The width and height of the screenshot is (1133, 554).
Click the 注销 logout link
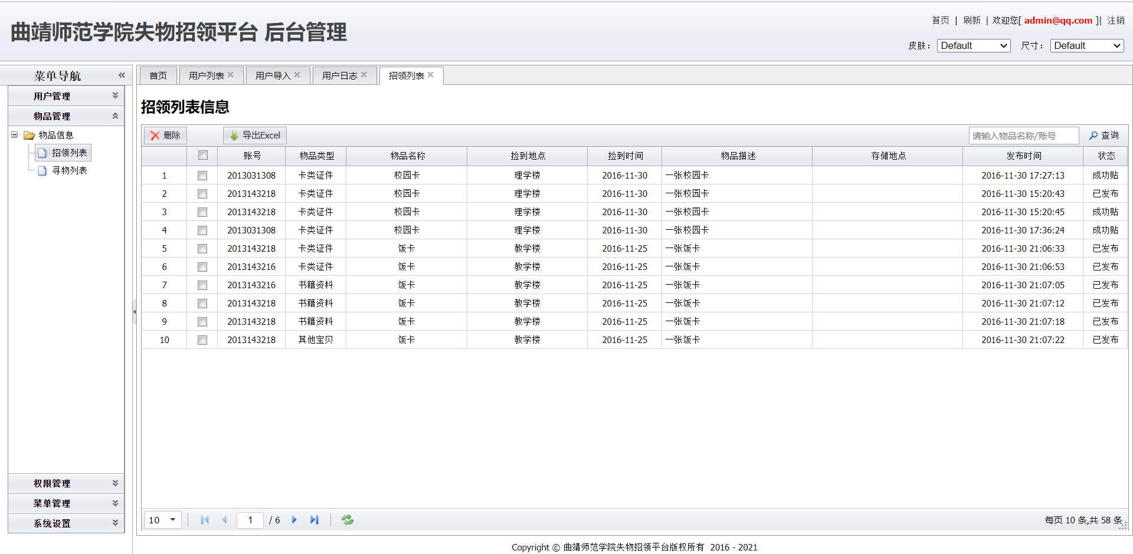pos(1116,21)
